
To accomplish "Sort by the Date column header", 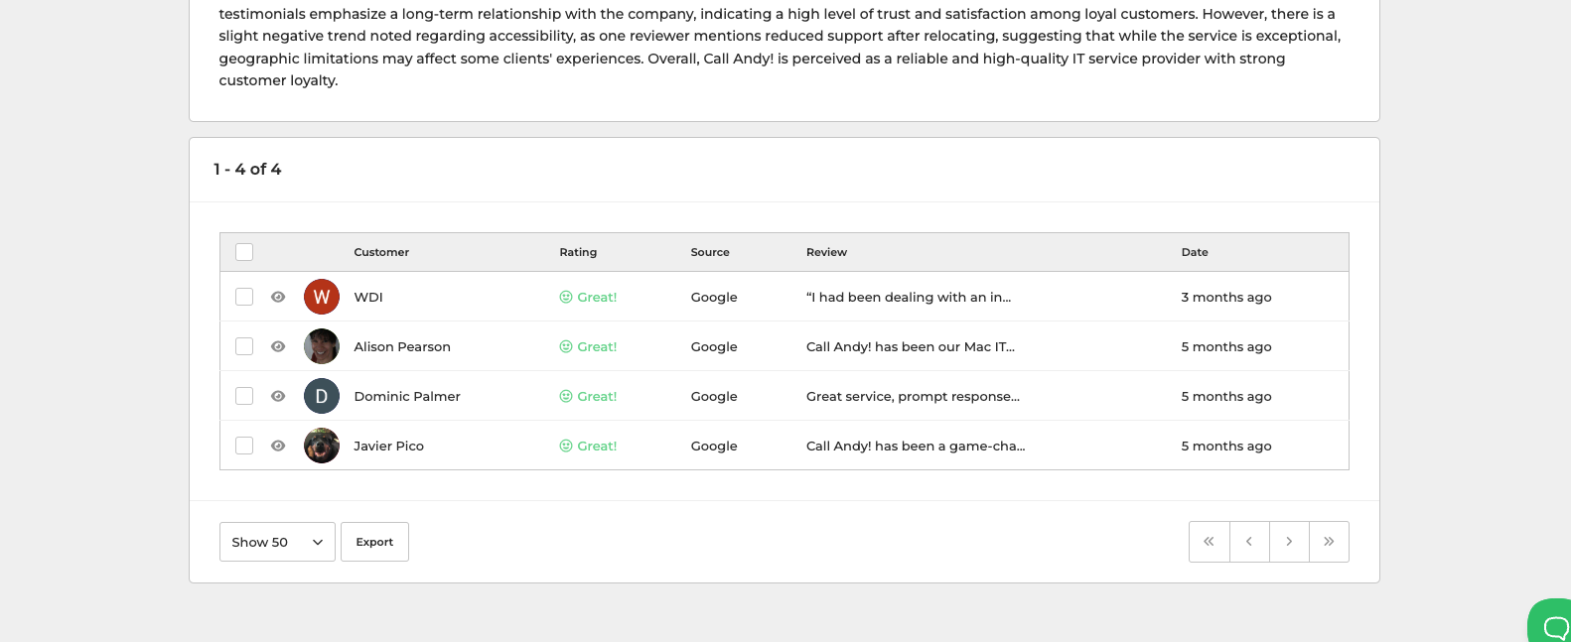I will [1195, 252].
